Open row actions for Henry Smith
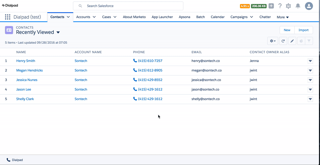 coord(310,61)
